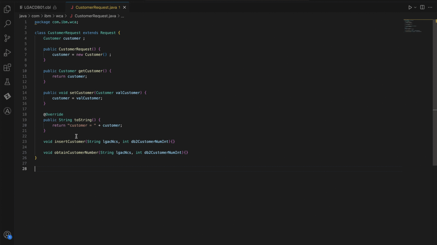Open more editor actions with the ellipsis
The image size is (437, 245).
point(430,7)
